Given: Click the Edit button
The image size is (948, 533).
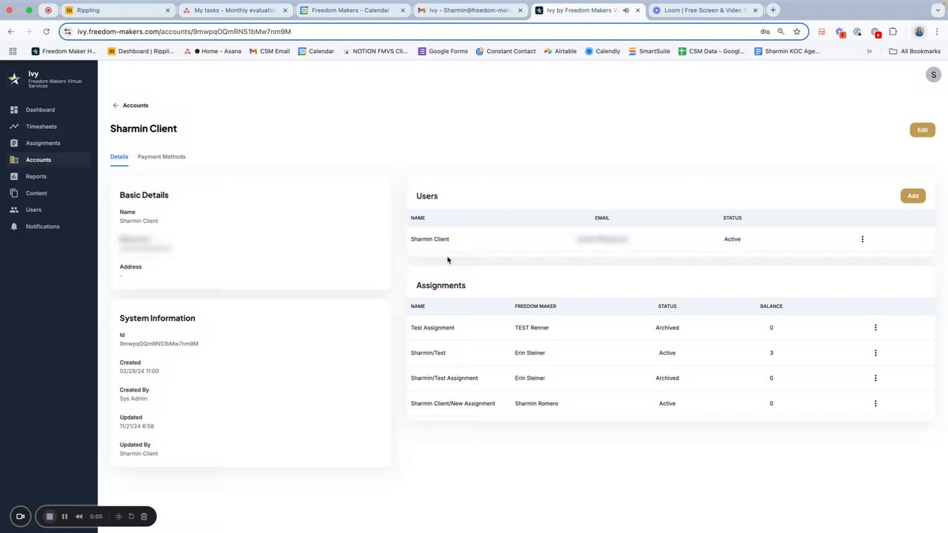Looking at the screenshot, I should click(x=923, y=130).
